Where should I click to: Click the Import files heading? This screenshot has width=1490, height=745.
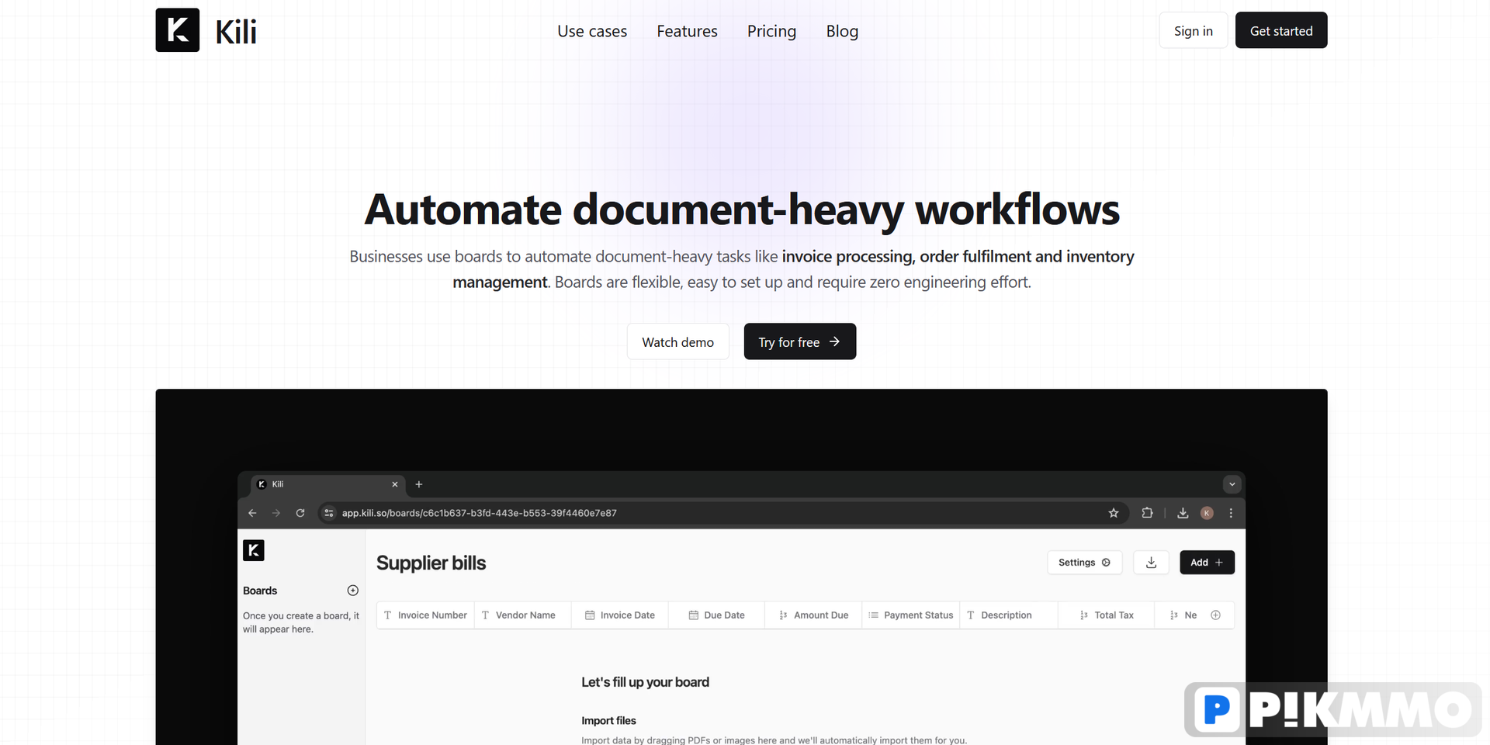point(608,721)
